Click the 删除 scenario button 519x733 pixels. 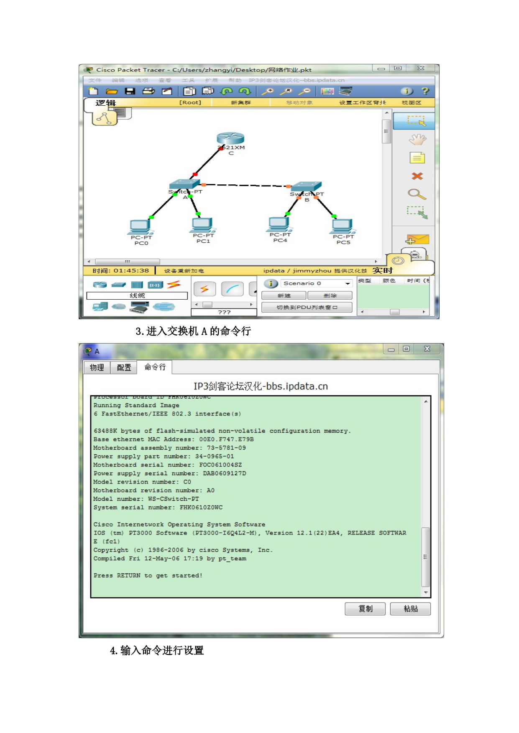330,295
